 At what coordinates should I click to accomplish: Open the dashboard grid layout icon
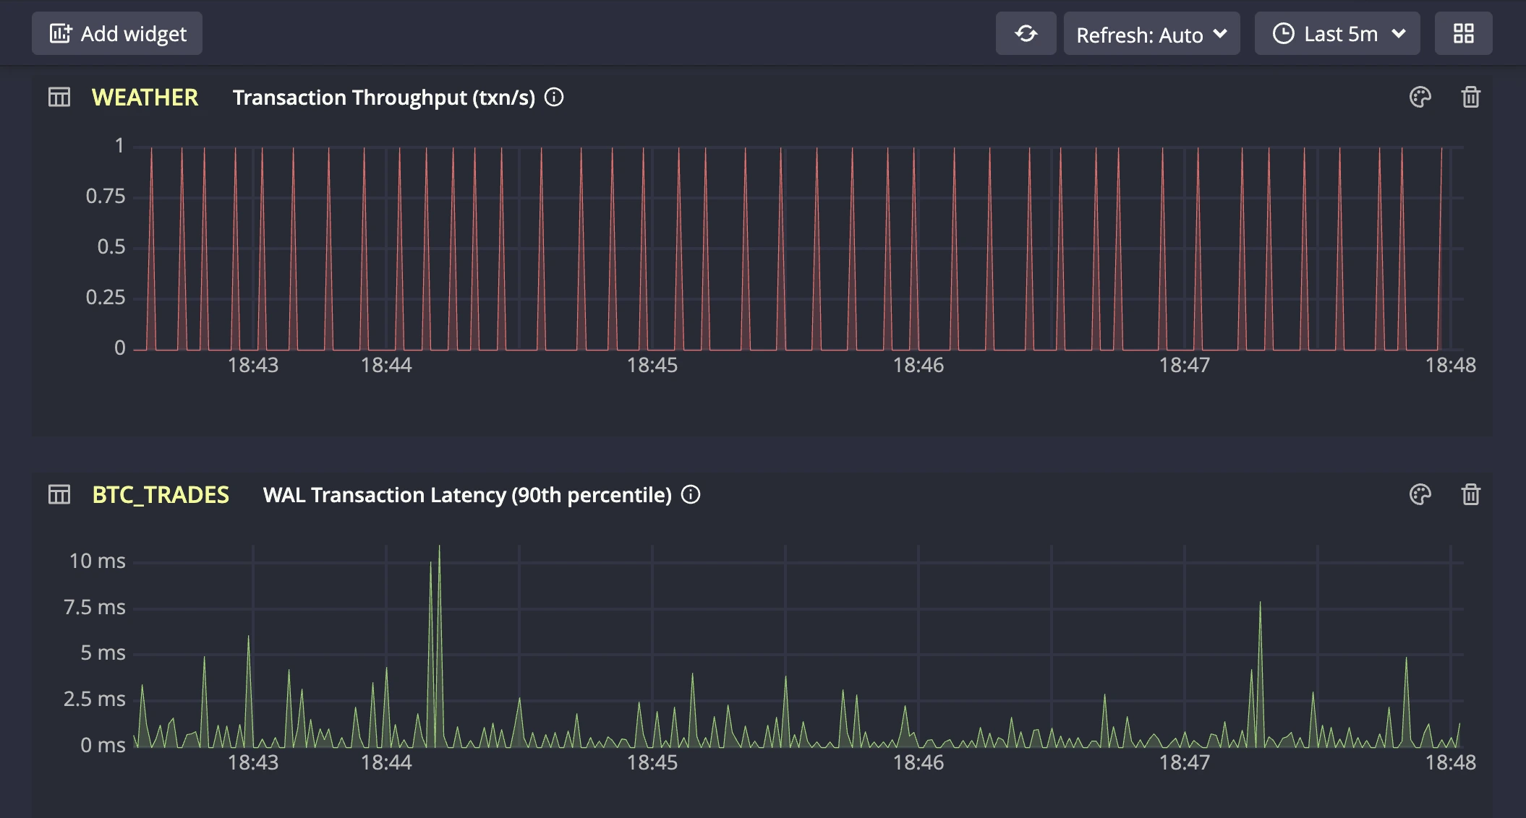[x=1463, y=33]
